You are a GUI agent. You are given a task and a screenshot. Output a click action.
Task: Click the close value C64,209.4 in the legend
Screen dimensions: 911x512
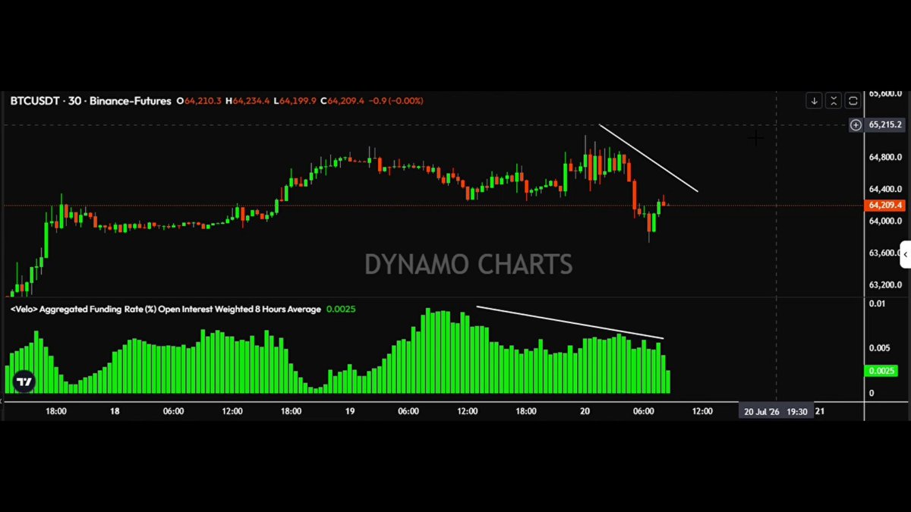pyautogui.click(x=342, y=101)
